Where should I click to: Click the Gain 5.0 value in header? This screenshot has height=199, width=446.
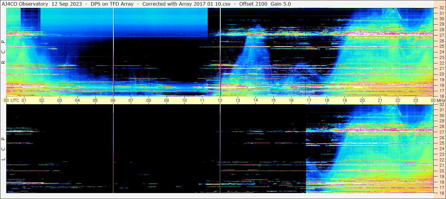pos(281,4)
